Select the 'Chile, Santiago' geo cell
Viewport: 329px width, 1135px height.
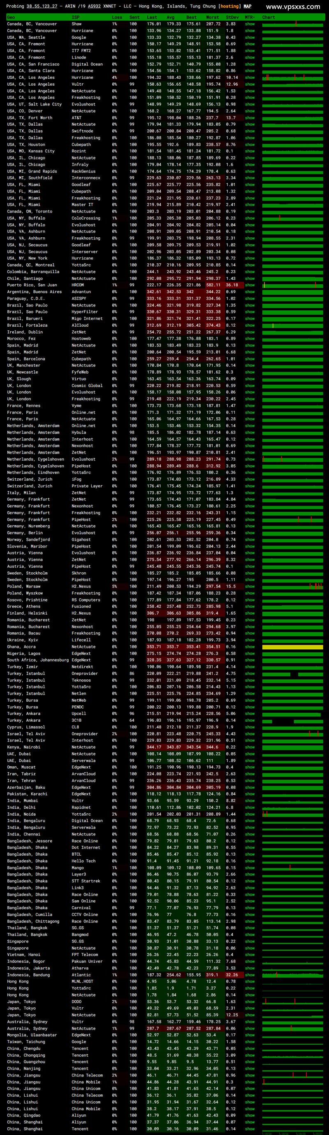[x=25, y=278]
